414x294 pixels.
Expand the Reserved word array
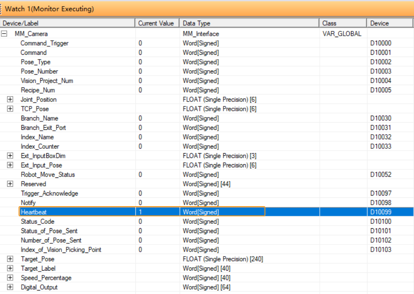(10, 184)
